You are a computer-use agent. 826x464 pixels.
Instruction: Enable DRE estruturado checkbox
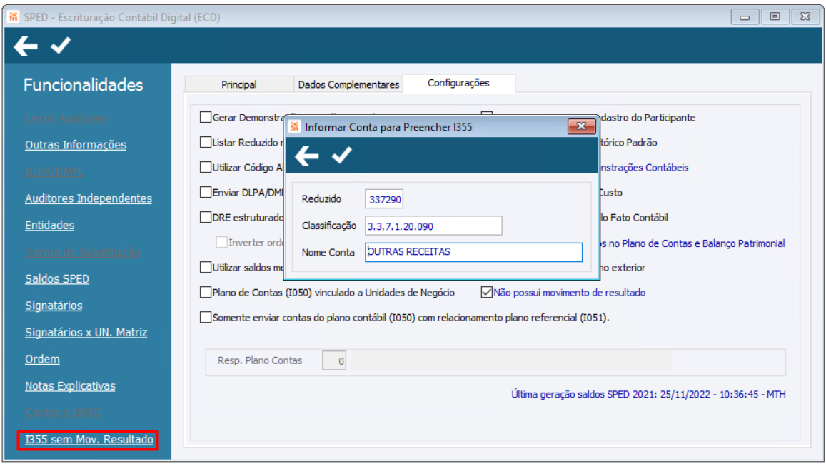pyautogui.click(x=206, y=217)
